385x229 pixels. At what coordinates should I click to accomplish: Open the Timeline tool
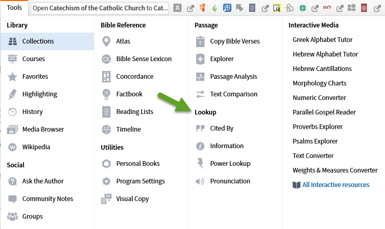[128, 130]
